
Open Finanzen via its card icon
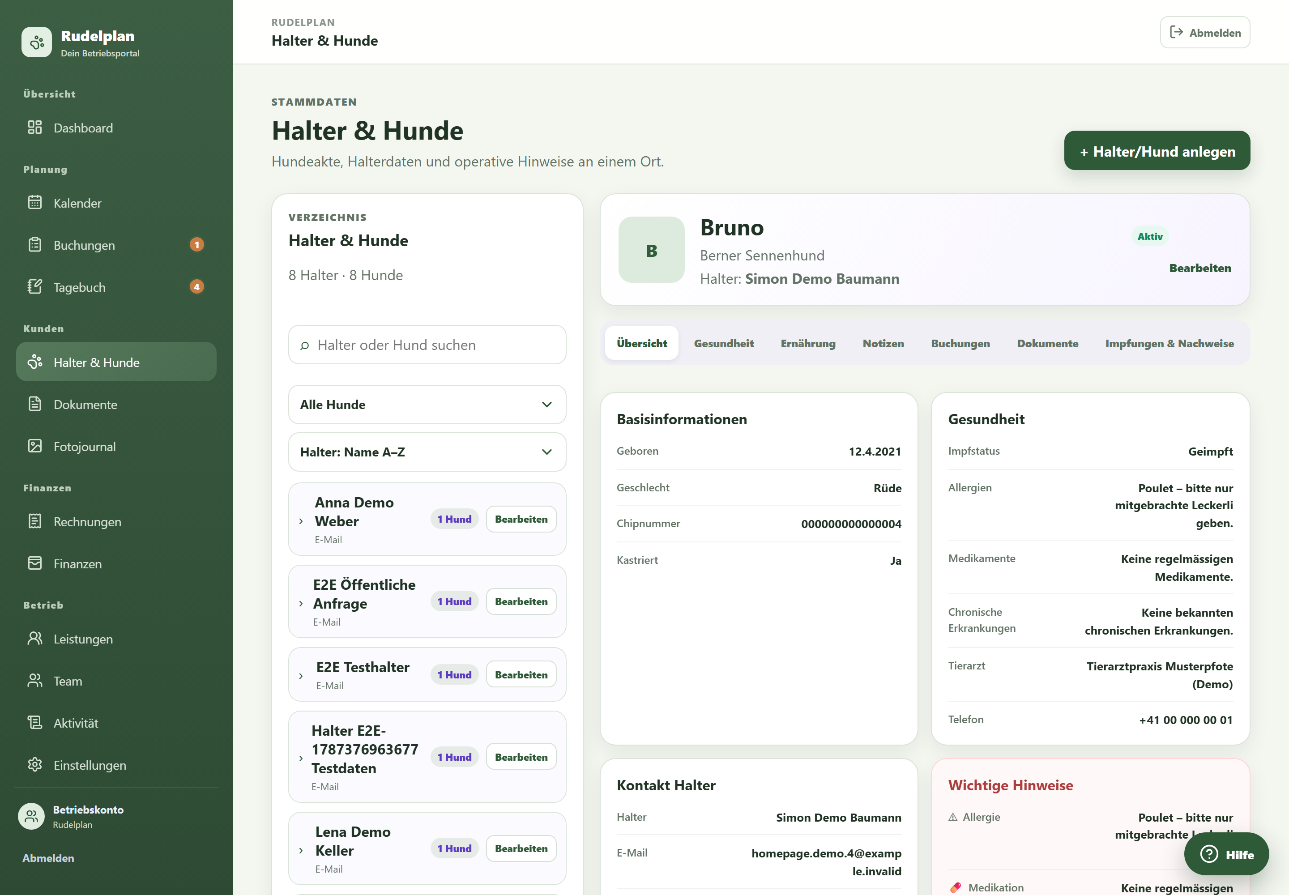coord(35,563)
